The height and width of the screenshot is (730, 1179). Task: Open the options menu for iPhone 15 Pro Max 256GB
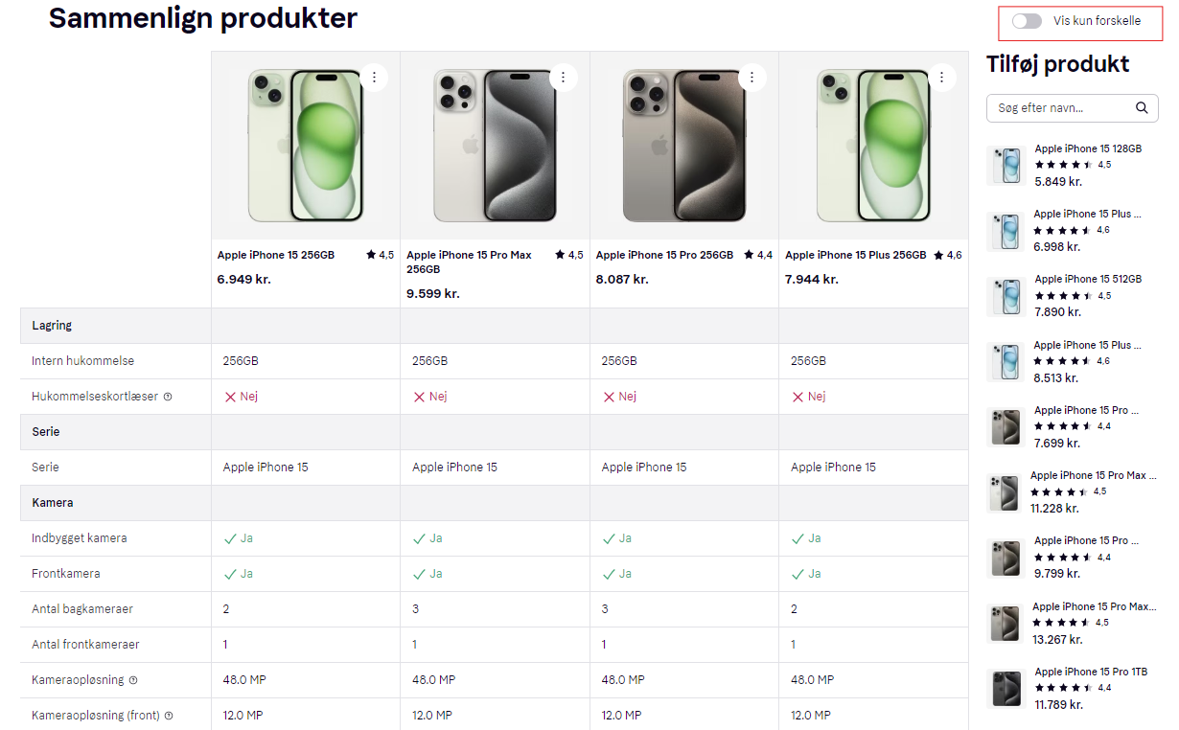pos(564,77)
